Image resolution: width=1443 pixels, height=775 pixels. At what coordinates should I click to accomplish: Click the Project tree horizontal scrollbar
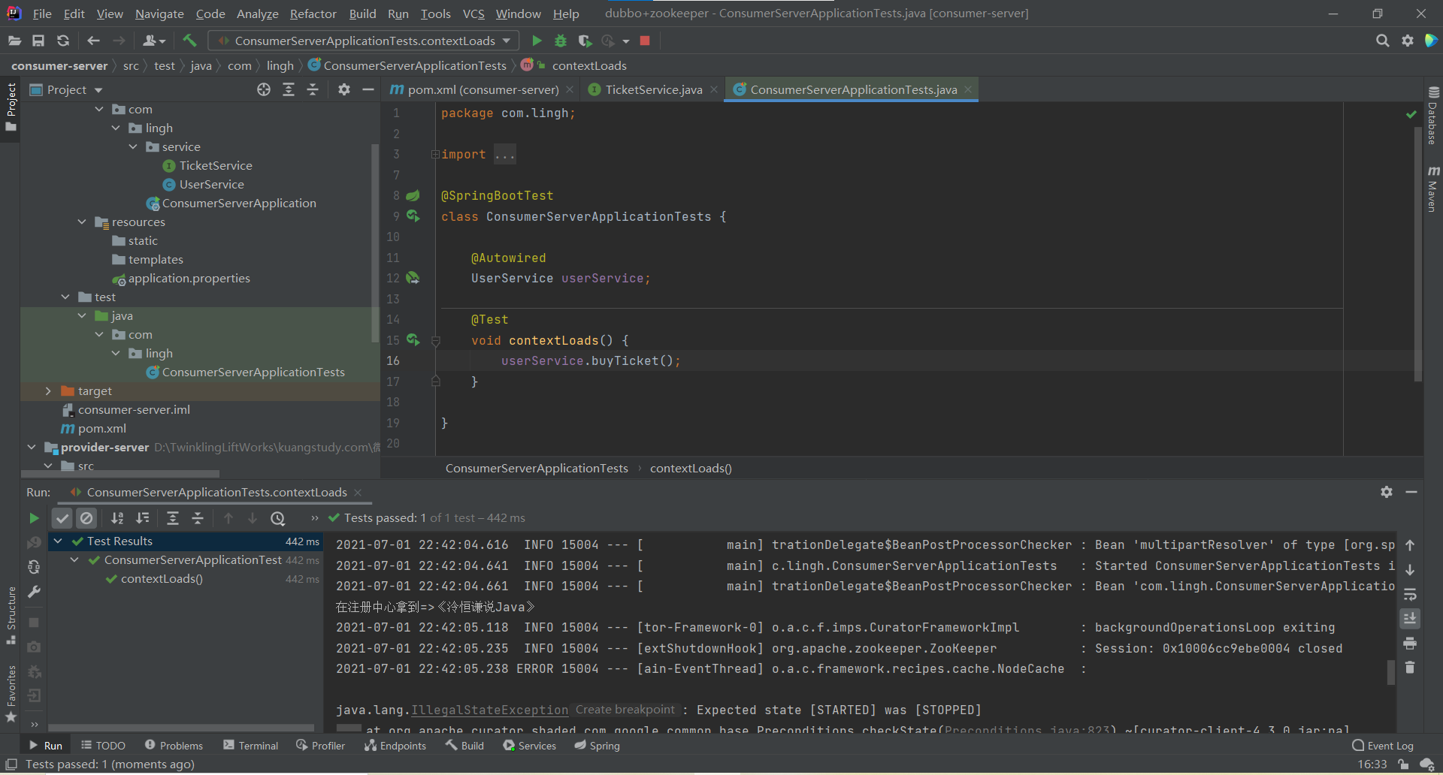coord(120,474)
